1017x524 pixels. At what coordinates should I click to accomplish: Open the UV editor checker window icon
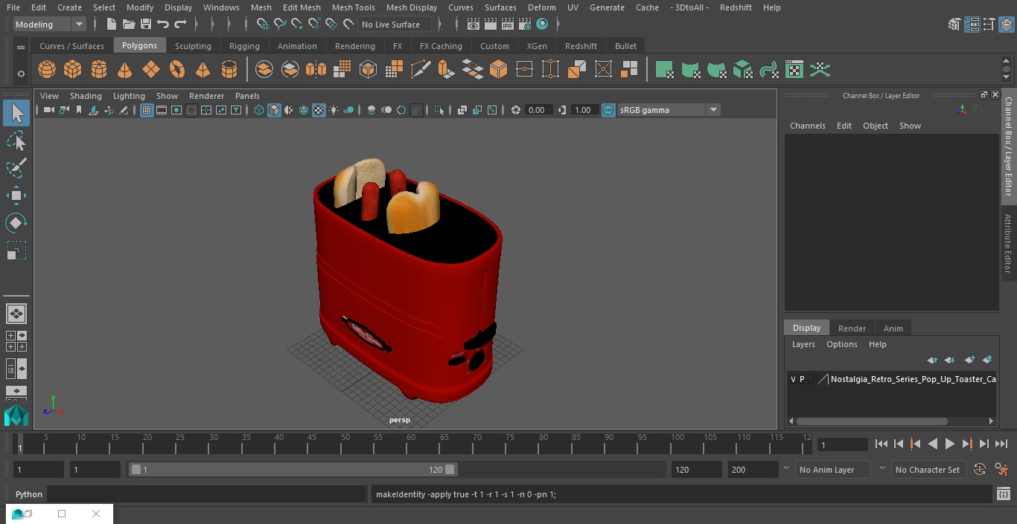click(794, 70)
